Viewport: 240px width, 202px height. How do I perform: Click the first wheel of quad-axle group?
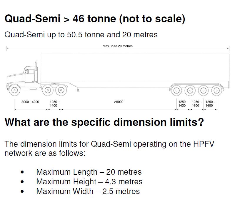176,90
